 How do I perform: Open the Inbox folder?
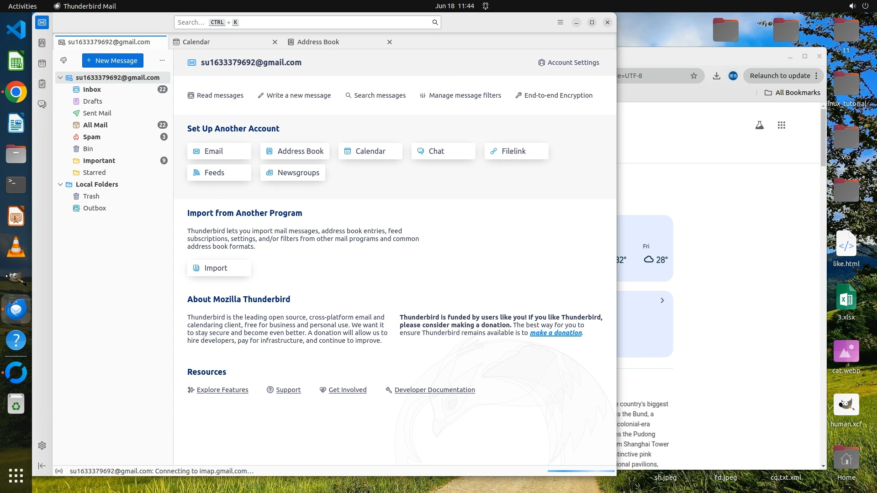[92, 89]
